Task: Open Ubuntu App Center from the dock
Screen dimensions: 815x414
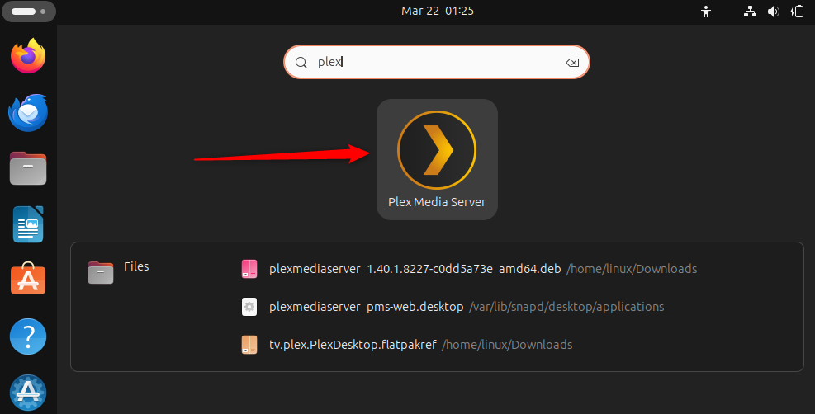Action: point(28,279)
